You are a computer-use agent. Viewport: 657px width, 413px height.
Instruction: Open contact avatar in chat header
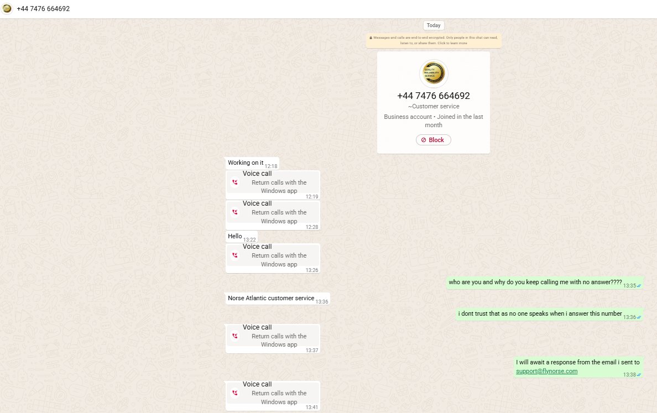(x=7, y=8)
